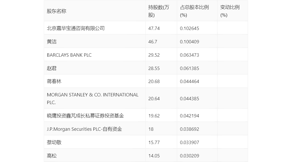Image resolution: width=292 pixels, height=162 pixels.
Task: Click the 高松 shareholder name
Action: 52,156
